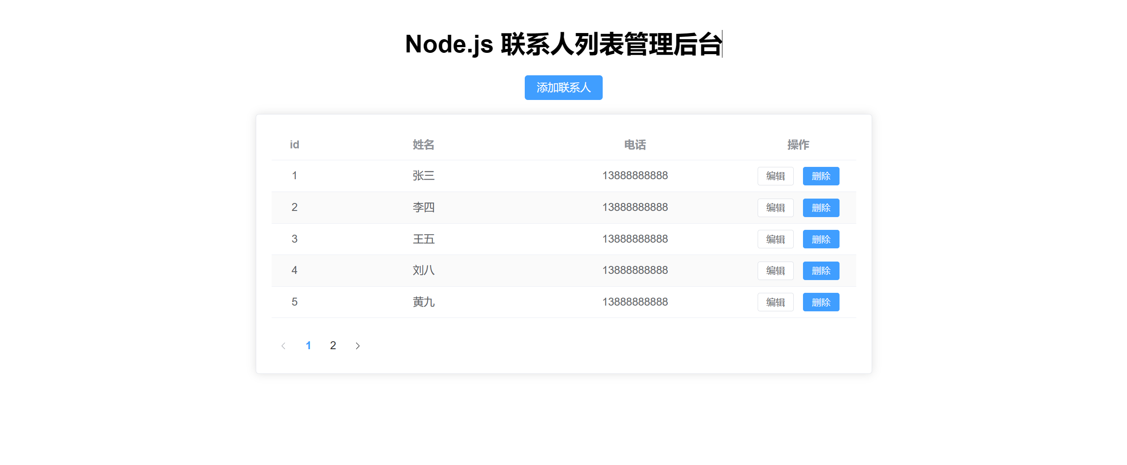Delete contact 刘八 with 删除 button

821,271
